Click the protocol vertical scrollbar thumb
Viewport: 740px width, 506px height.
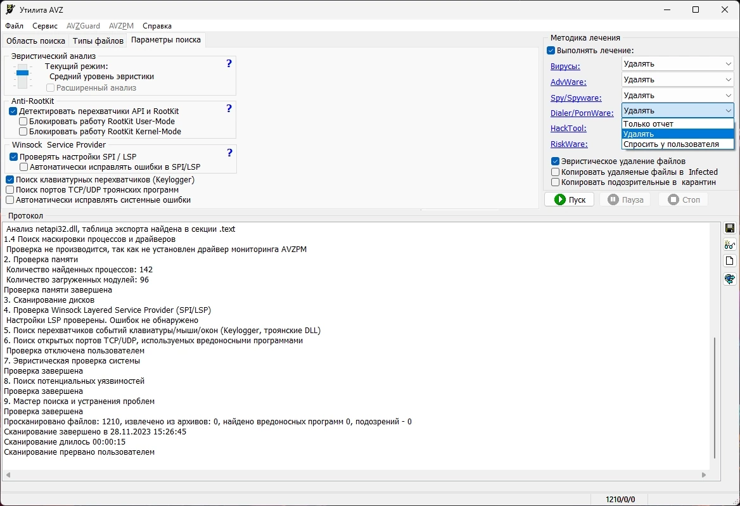(715, 398)
